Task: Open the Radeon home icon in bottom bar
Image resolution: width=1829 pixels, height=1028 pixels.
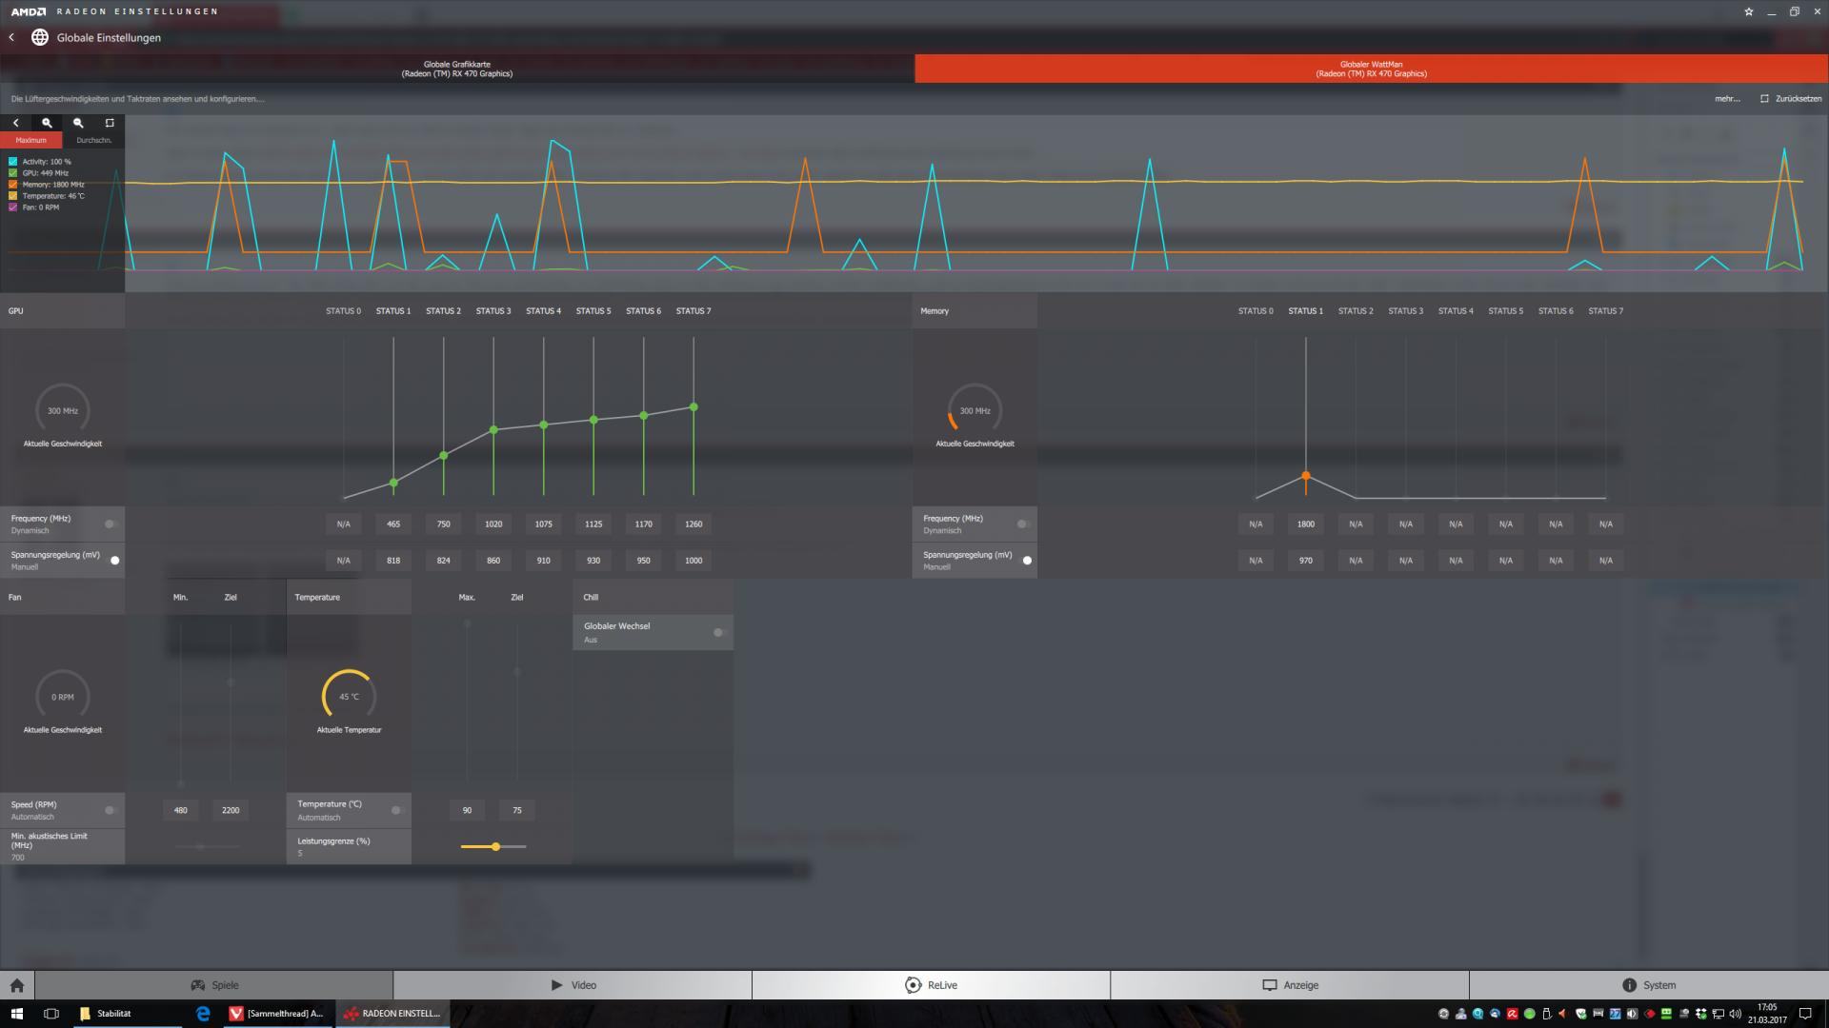Action: point(17,985)
